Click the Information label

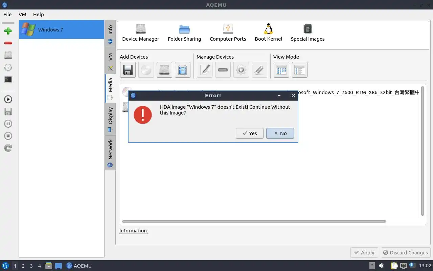[x=134, y=231]
